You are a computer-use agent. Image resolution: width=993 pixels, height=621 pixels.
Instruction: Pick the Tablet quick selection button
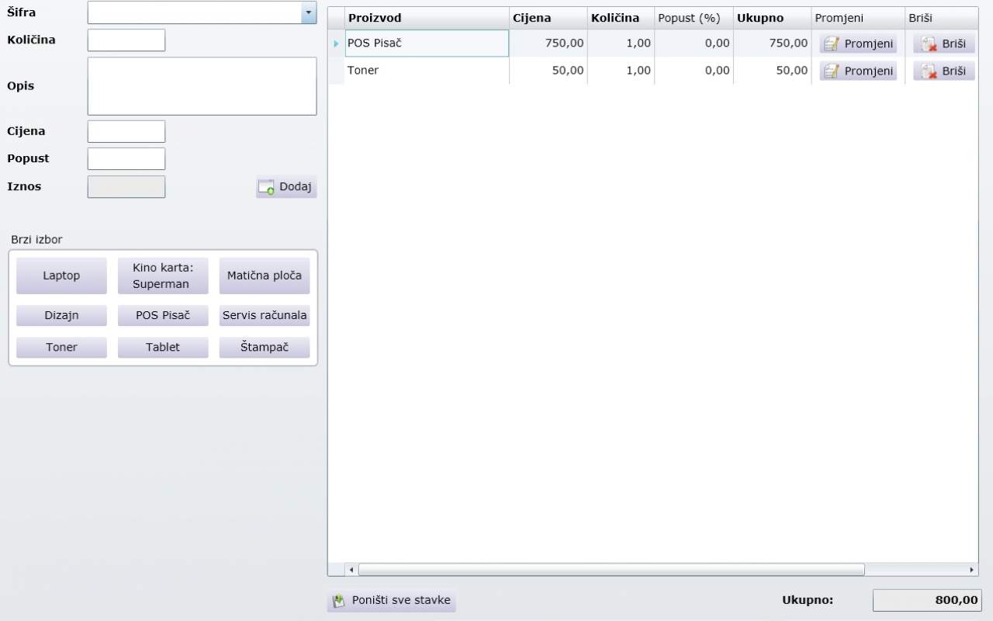click(x=163, y=347)
